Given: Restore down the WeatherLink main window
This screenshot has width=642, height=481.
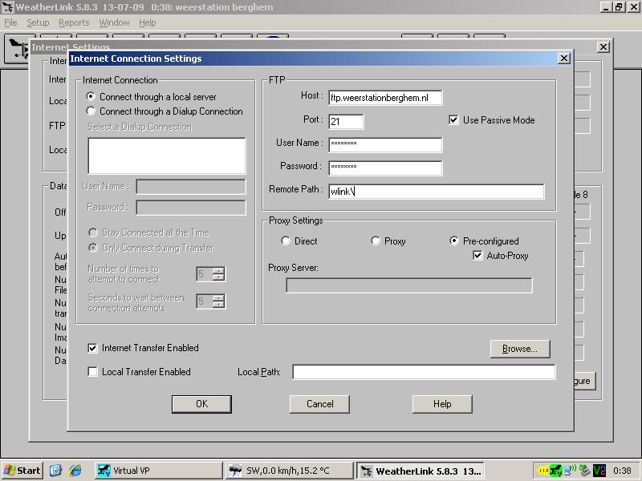Looking at the screenshot, I should 619,7.
